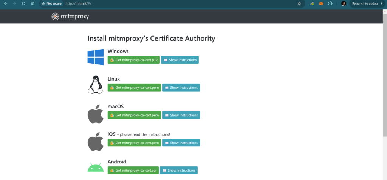This screenshot has width=387, height=180.
Task: Expand Show Instructions for macOS
Action: pyautogui.click(x=181, y=115)
